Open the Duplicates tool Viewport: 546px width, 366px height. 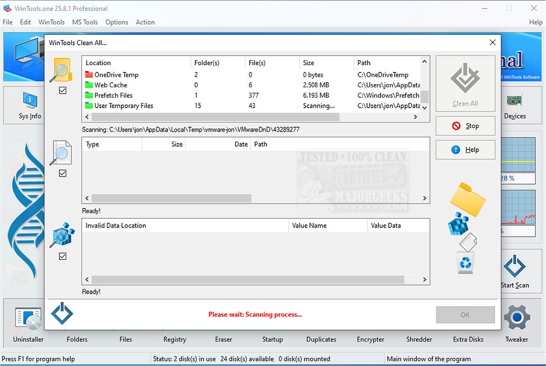321,339
